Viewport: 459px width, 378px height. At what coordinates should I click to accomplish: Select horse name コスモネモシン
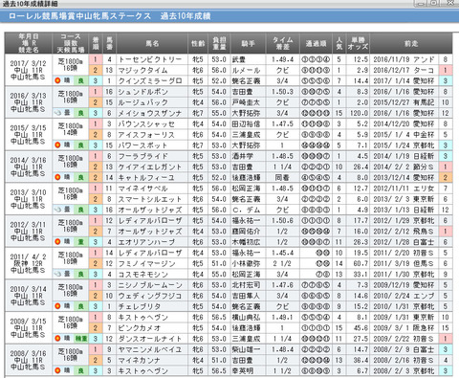[x=142, y=275]
